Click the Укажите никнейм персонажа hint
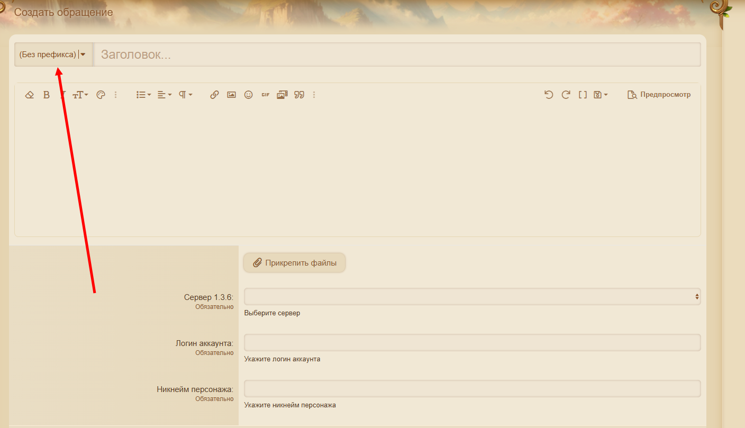This screenshot has height=428, width=745. point(290,405)
